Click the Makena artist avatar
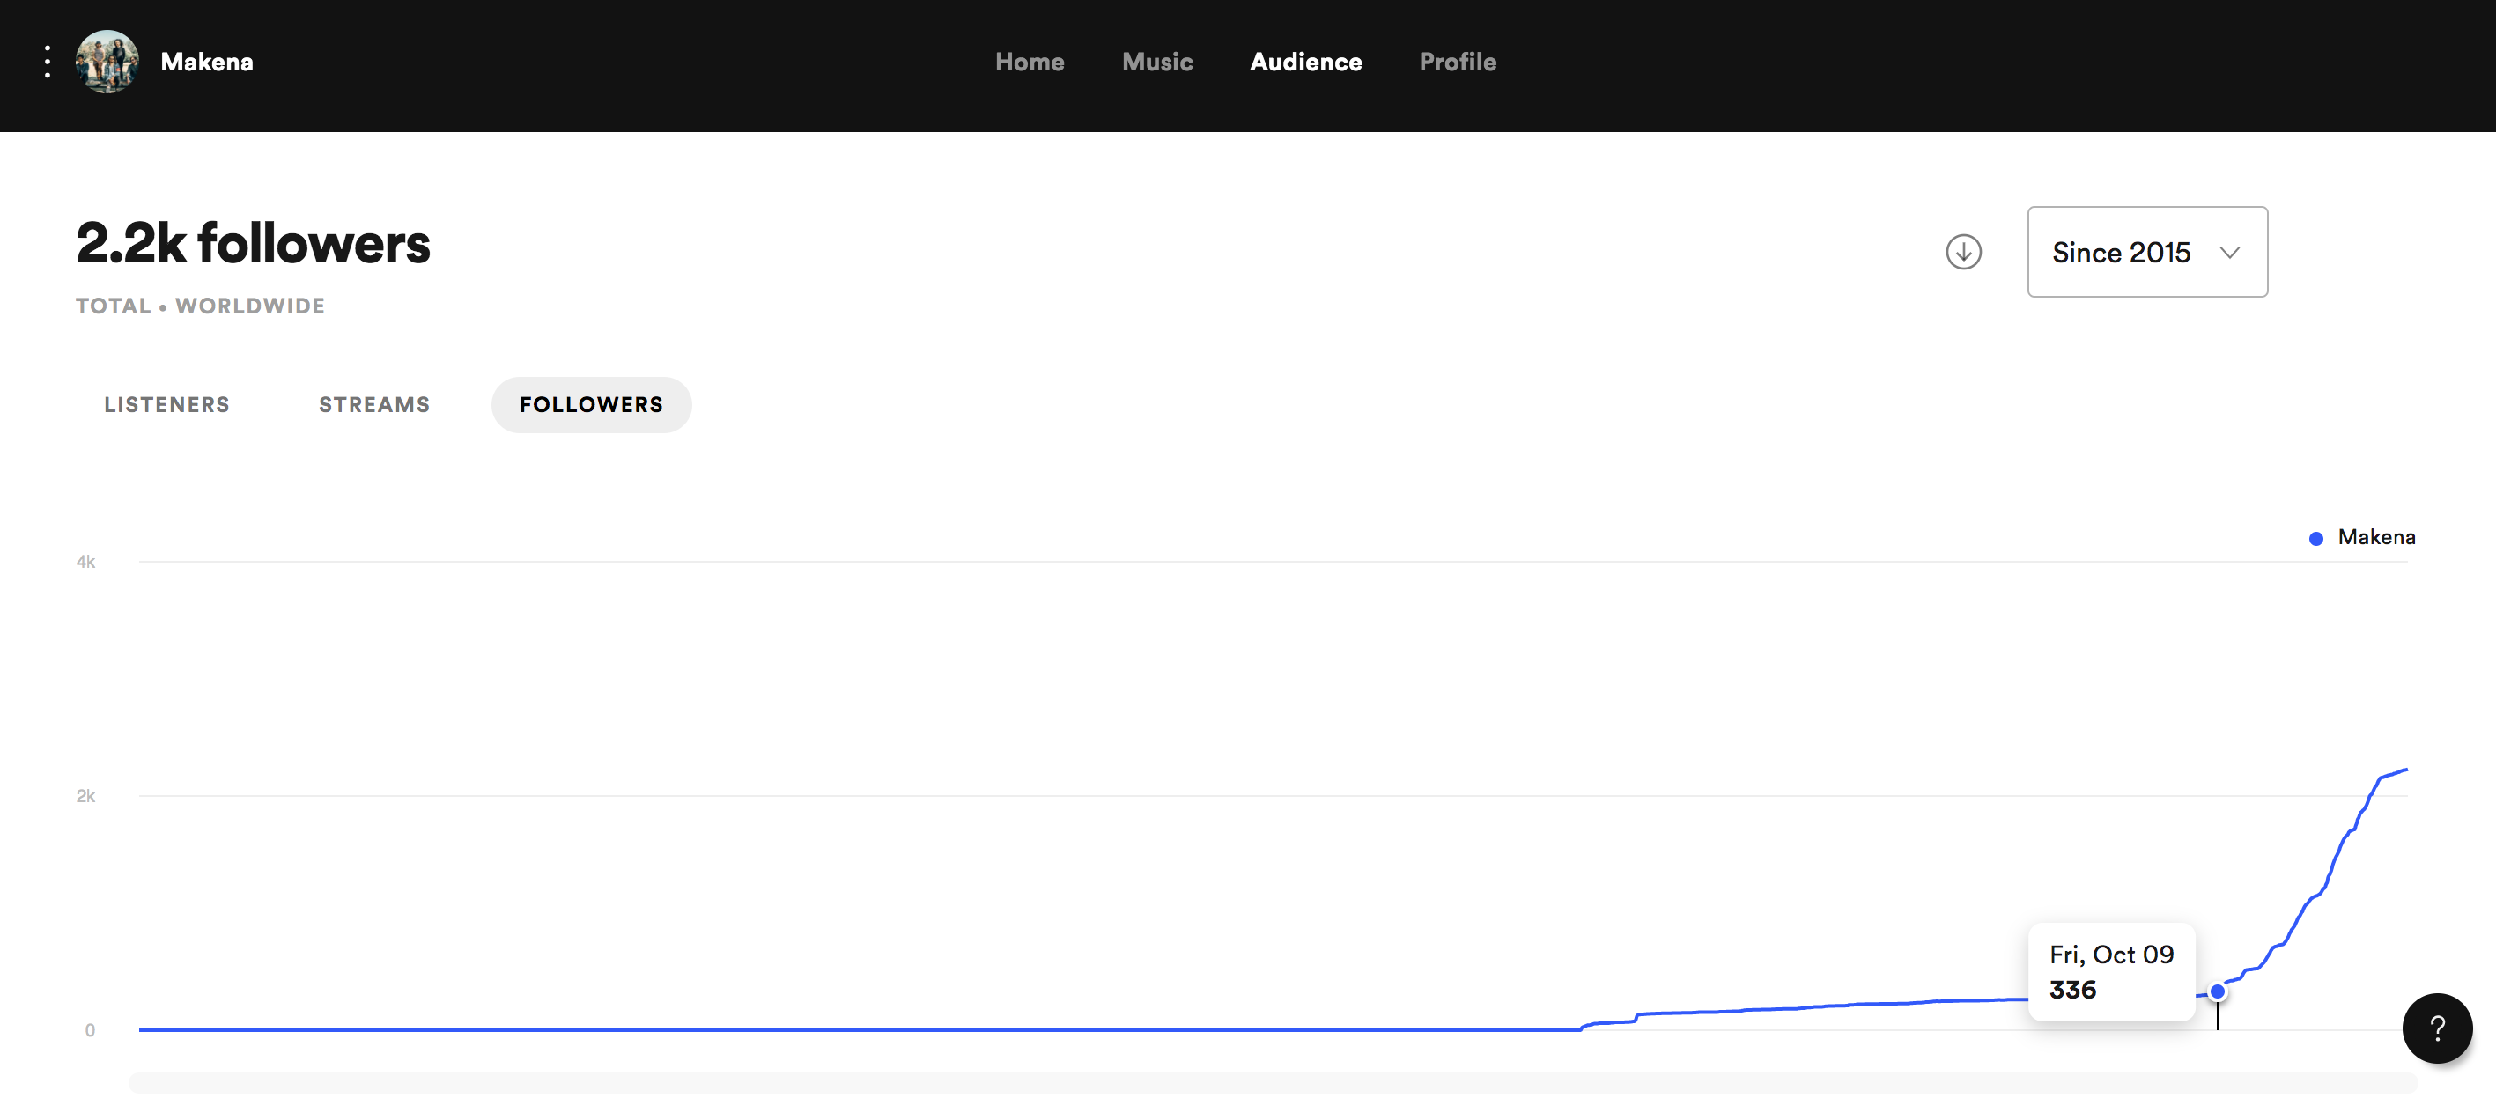Viewport: 2496px width, 1113px height. [107, 62]
